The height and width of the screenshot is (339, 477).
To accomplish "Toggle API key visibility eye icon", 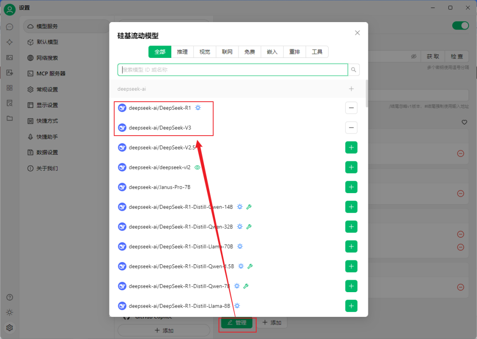I will 414,56.
